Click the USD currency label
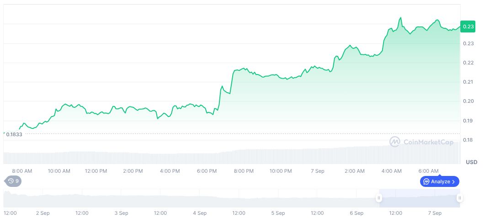This screenshot has width=490, height=218. (x=471, y=162)
